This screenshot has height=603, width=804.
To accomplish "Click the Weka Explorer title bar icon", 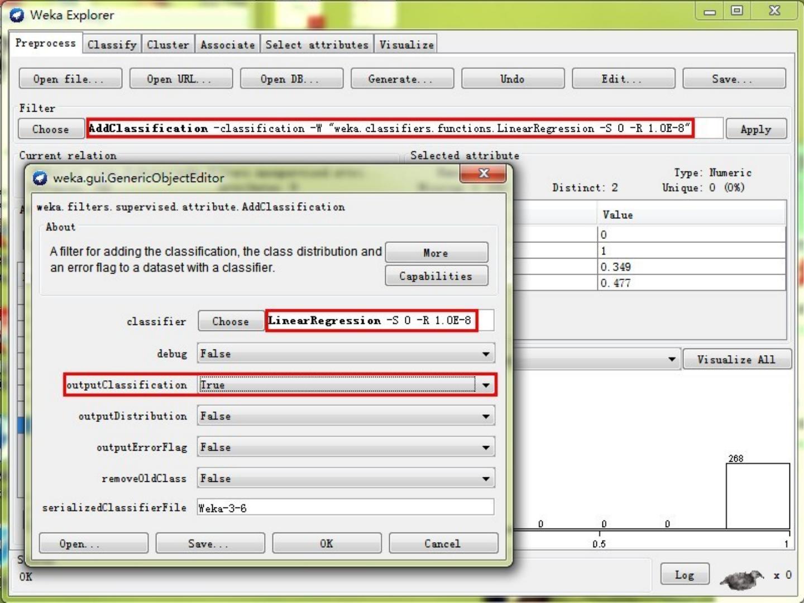I will (17, 15).
